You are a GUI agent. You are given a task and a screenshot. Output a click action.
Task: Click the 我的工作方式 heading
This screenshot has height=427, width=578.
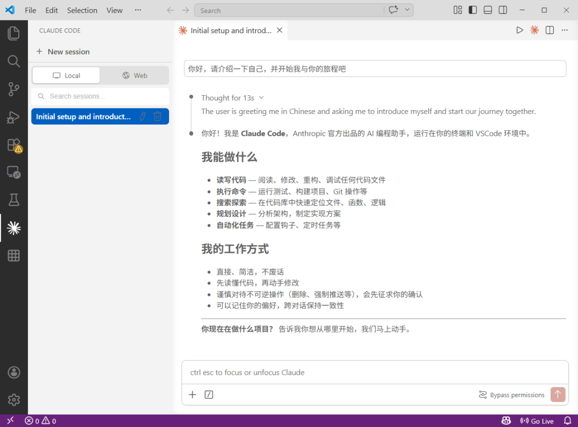tap(235, 249)
